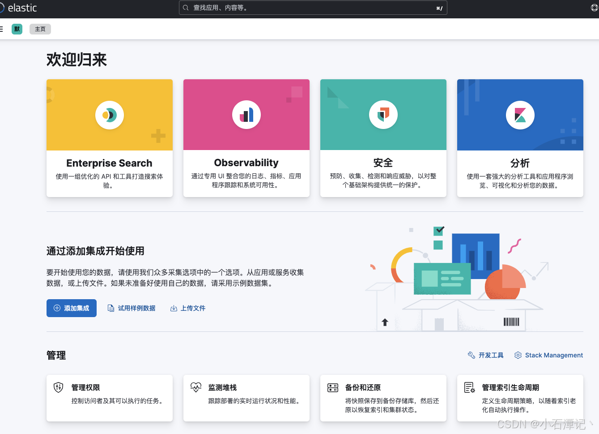This screenshot has width=599, height=434.
Task: Click the Kibana analytics logo icon
Action: pyautogui.click(x=520, y=115)
